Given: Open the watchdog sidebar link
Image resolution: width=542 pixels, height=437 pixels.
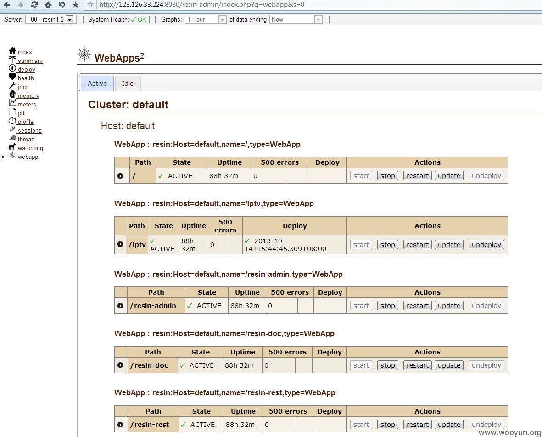Looking at the screenshot, I should [30, 148].
